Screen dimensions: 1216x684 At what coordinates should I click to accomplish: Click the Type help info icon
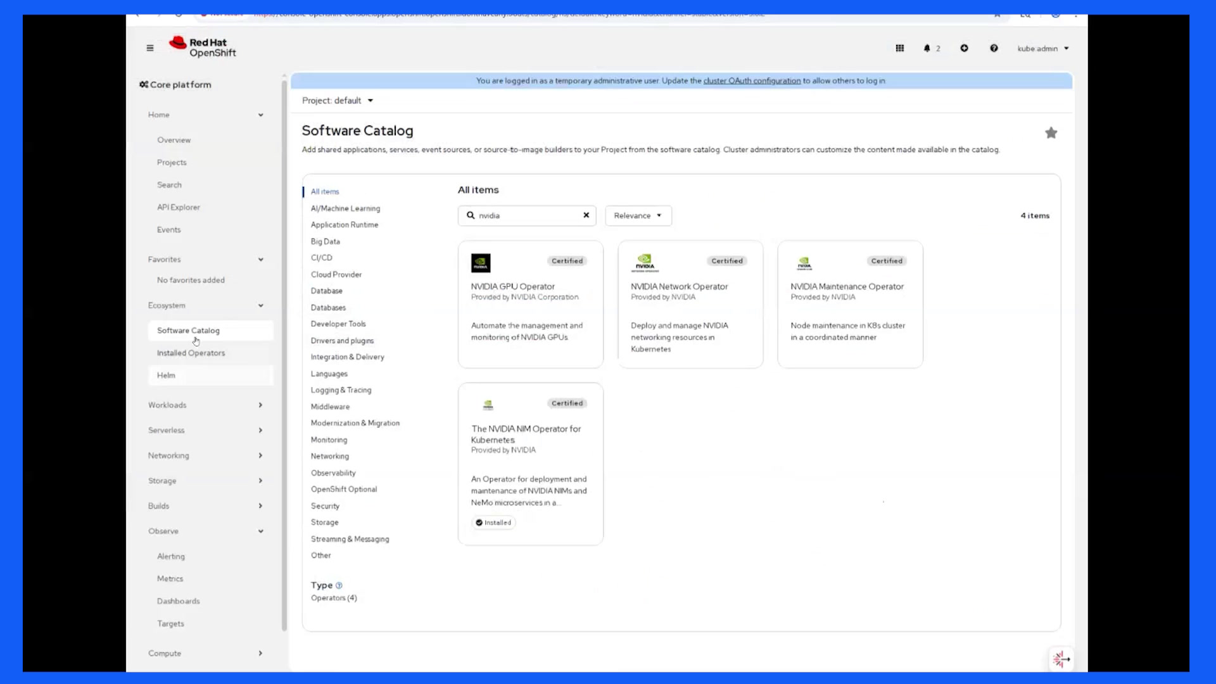point(339,585)
